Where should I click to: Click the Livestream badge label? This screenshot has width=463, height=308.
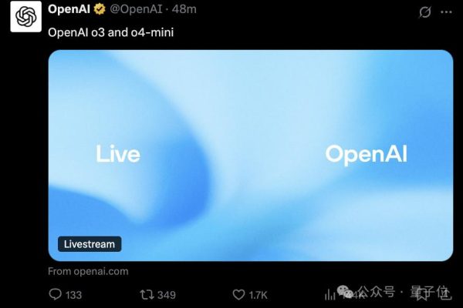pos(90,244)
